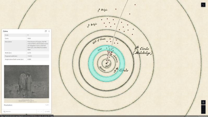Screen dimensions: 208x117
Task: Click the Zoom to magnifier action
Action: (7, 112)
